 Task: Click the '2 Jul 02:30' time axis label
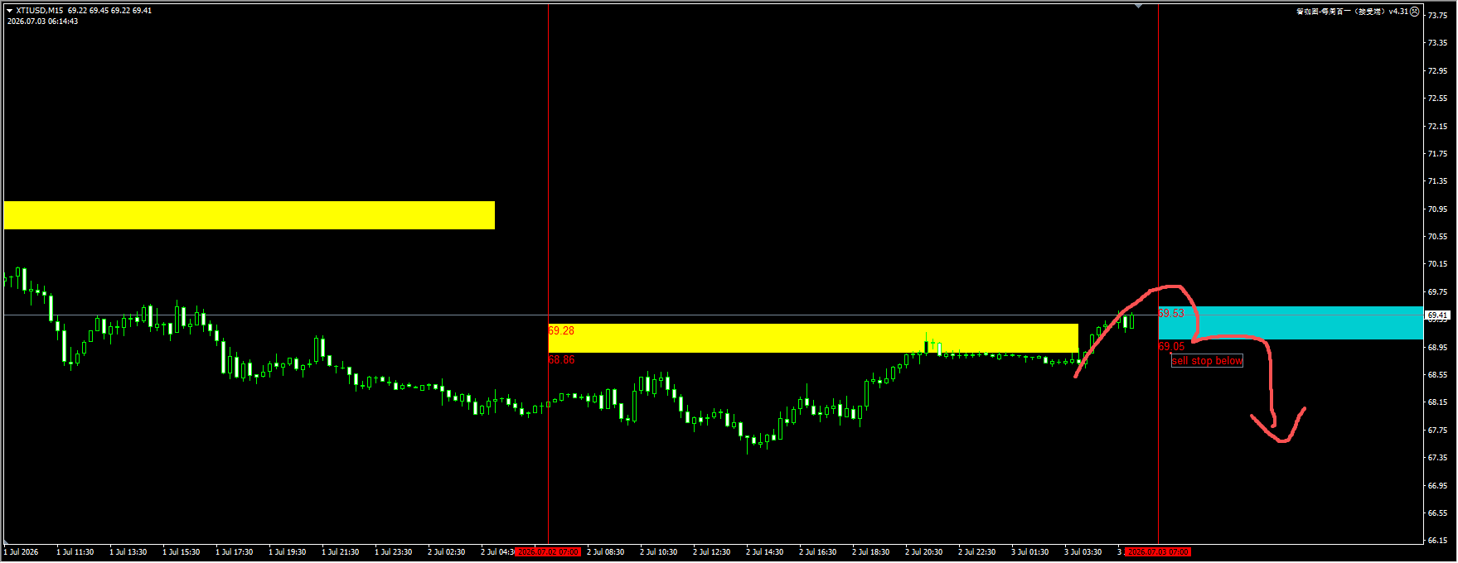[x=447, y=551]
